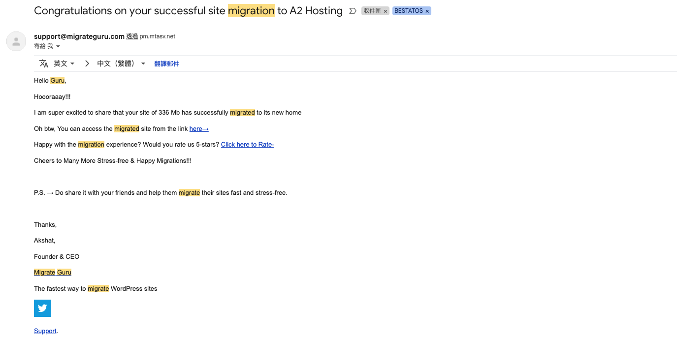Screen dimensions: 677x339
Task: Click the sender avatar icon
Action: tap(16, 41)
